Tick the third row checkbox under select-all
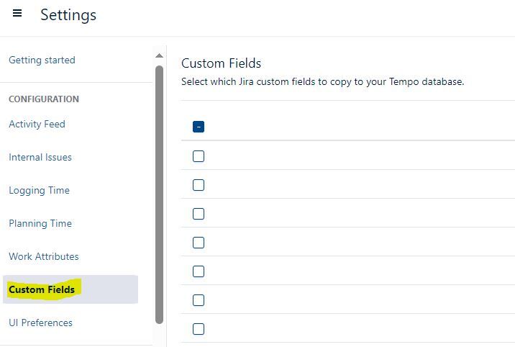515x347 pixels. (x=199, y=214)
